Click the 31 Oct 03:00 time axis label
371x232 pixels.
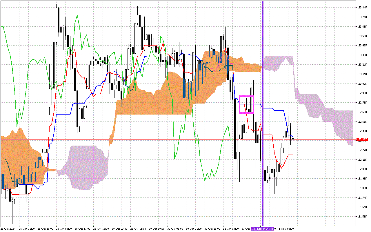pyautogui.click(x=231, y=229)
